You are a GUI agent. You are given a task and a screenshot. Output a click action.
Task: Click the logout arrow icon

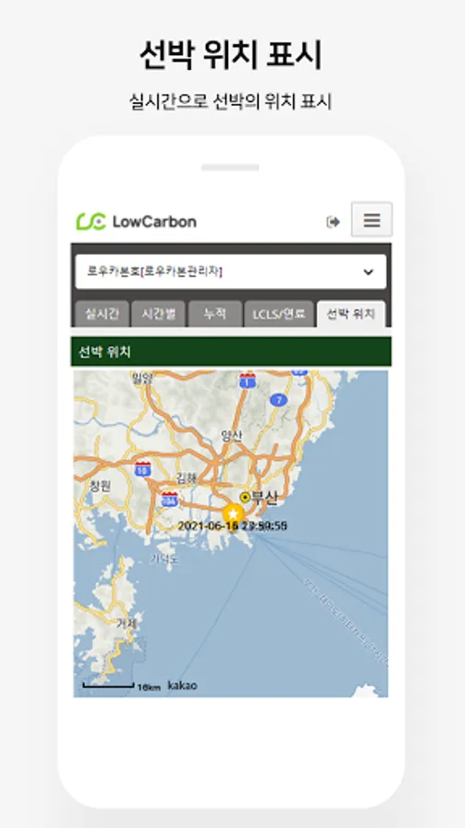[334, 222]
